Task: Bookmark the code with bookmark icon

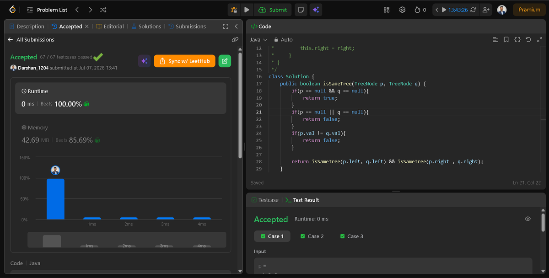Action: tap(506, 40)
